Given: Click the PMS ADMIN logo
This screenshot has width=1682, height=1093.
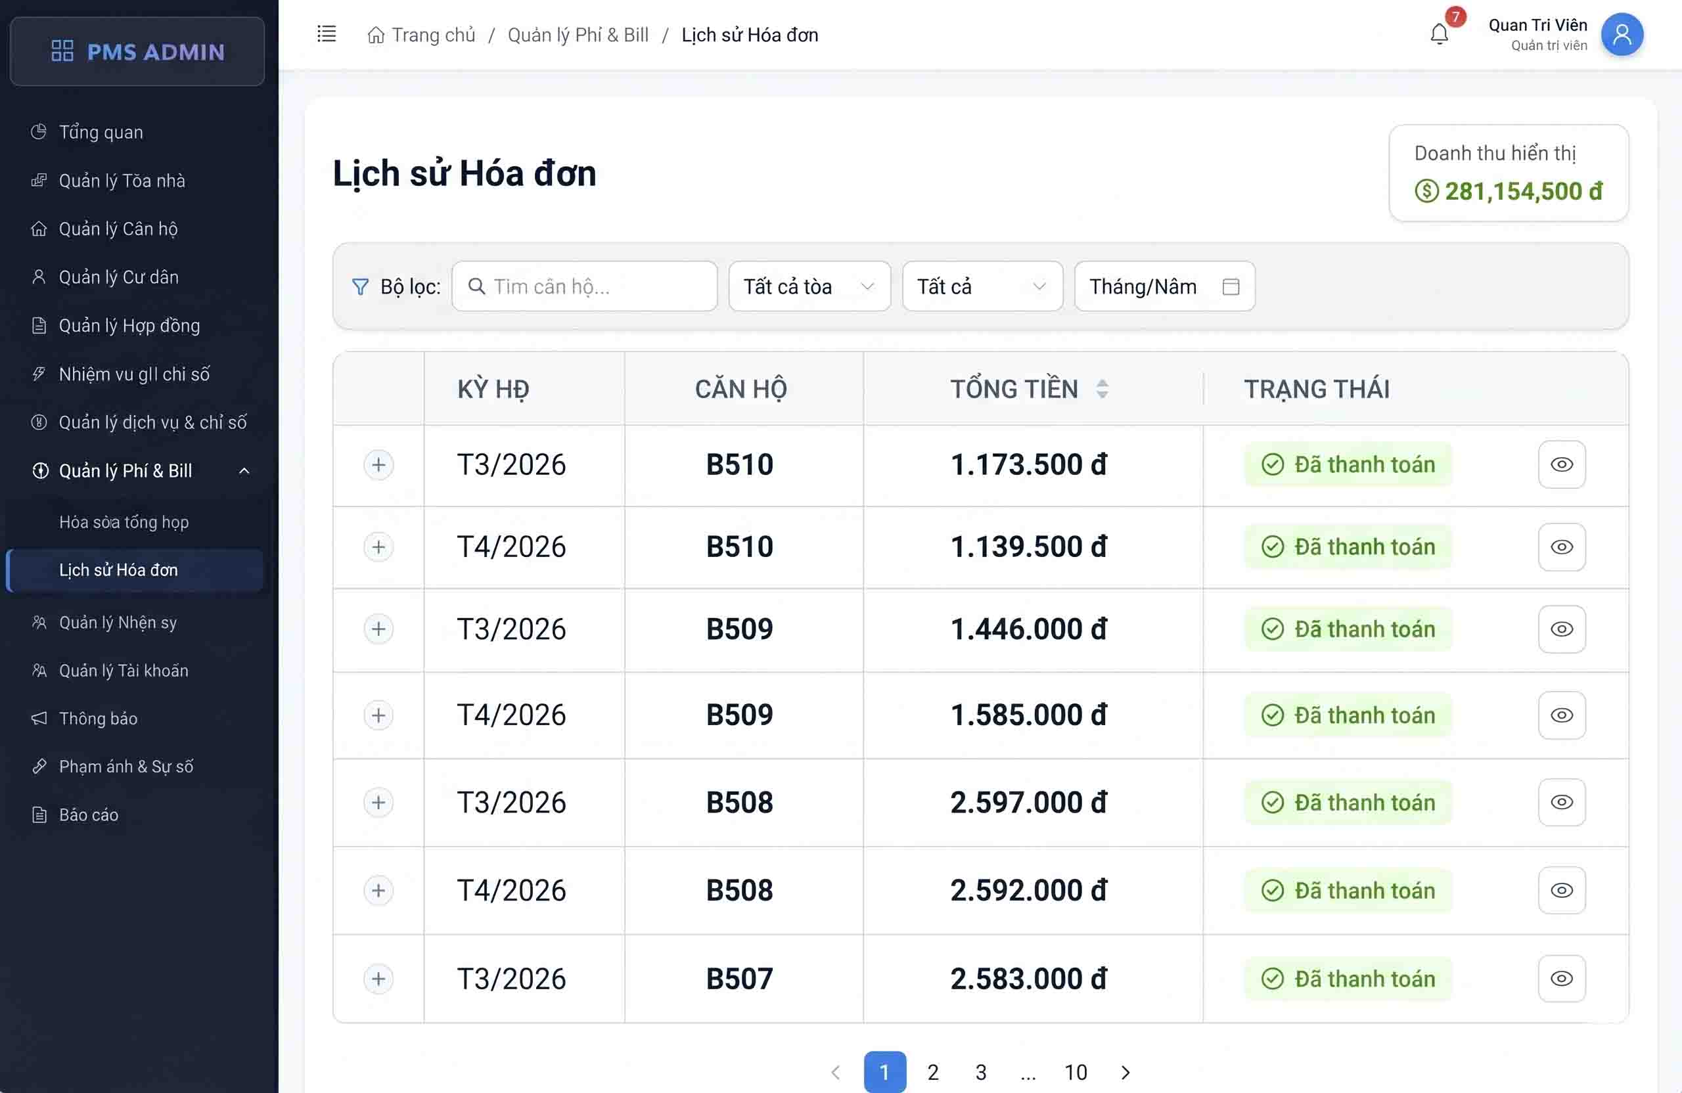Looking at the screenshot, I should point(138,52).
